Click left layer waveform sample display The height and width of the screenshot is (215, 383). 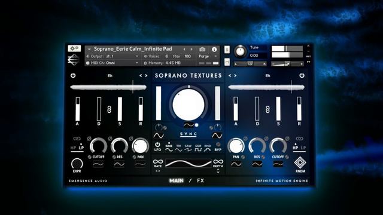click(108, 87)
